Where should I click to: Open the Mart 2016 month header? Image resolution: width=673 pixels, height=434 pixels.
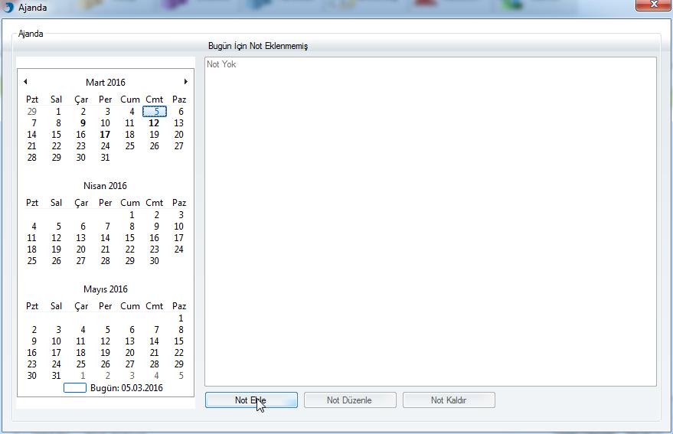coord(105,83)
